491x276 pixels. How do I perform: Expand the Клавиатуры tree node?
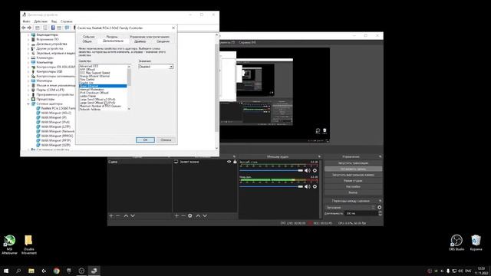click(x=28, y=58)
